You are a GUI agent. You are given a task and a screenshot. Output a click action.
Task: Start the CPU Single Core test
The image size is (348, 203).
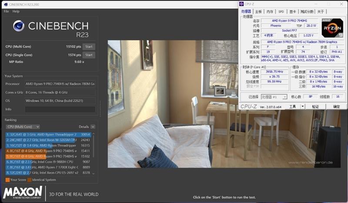(89, 55)
